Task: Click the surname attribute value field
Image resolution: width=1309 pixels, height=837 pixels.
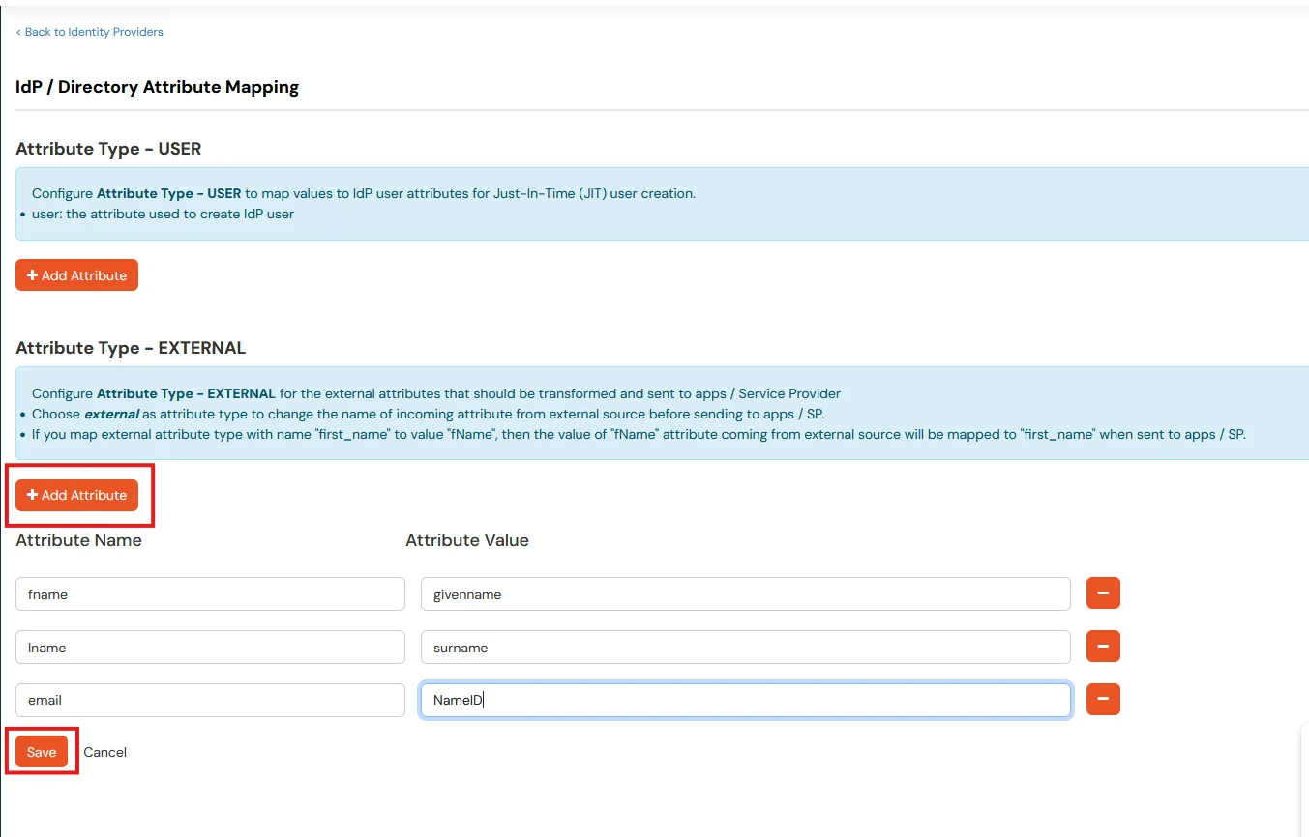Action: [x=745, y=647]
